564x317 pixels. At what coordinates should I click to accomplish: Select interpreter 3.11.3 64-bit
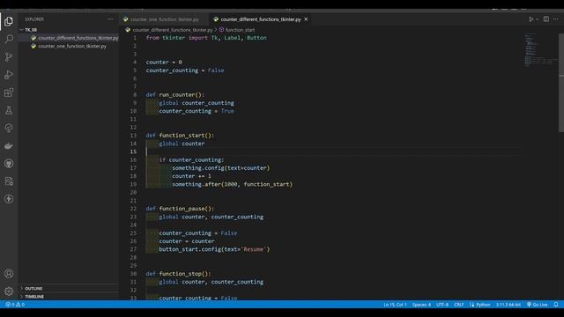pos(508,305)
